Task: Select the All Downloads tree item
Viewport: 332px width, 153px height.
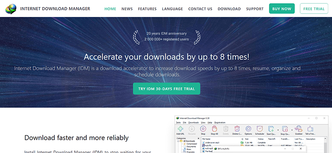Action: (189, 141)
